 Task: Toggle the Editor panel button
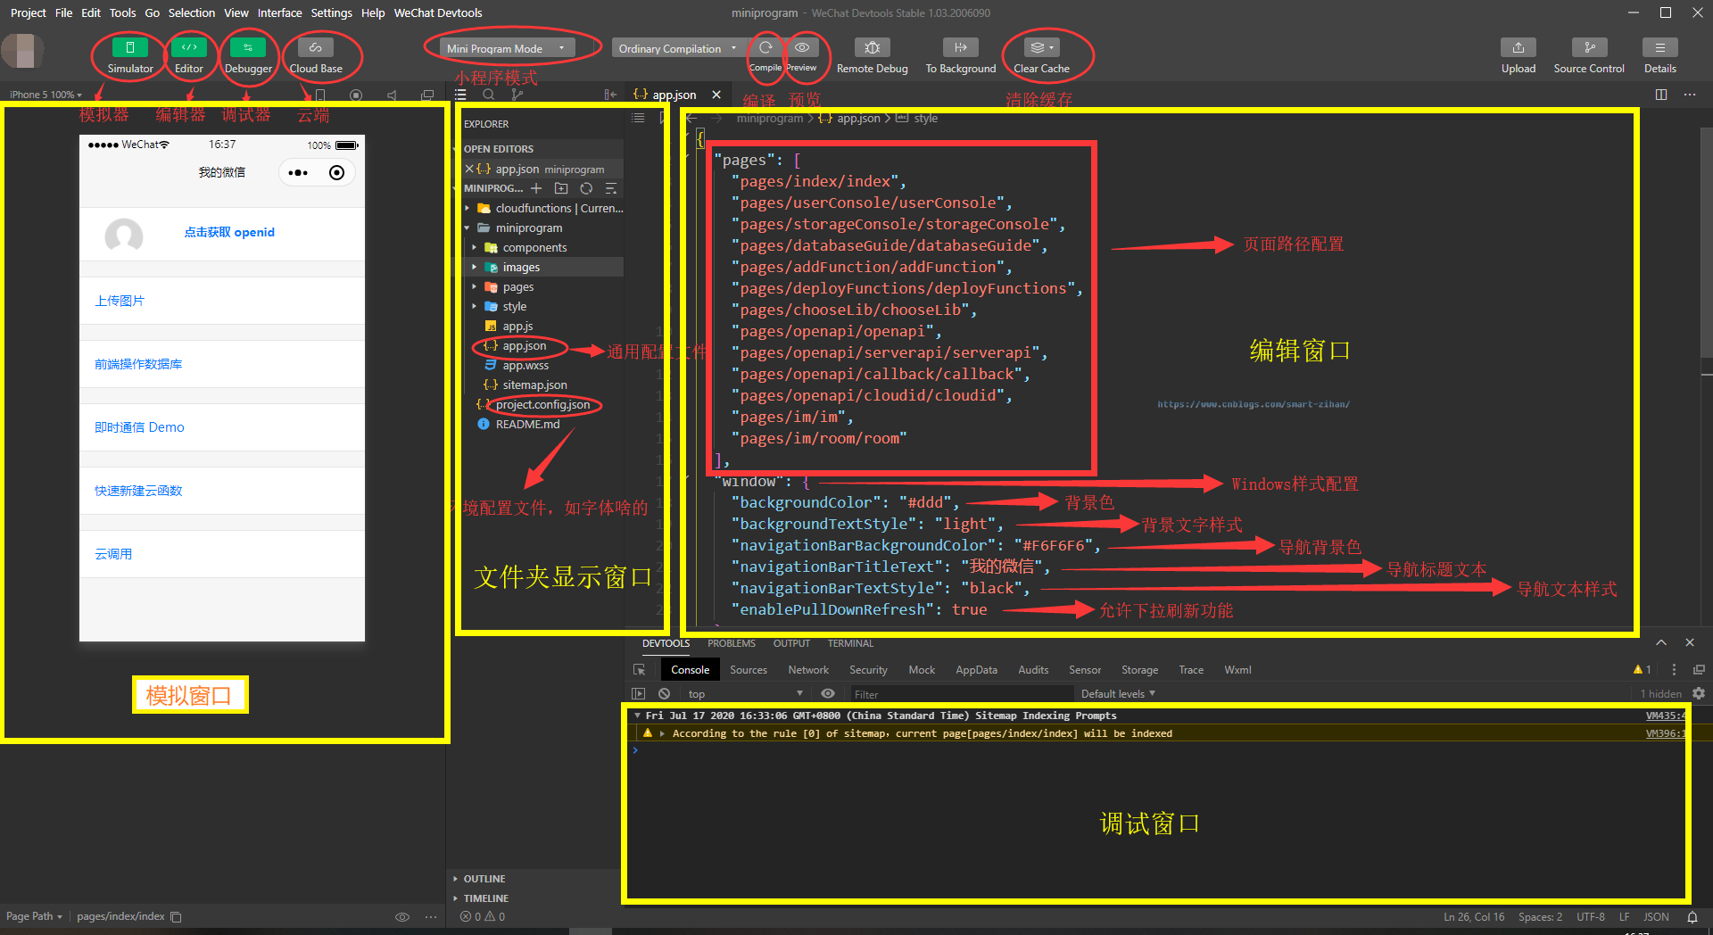coord(189,48)
